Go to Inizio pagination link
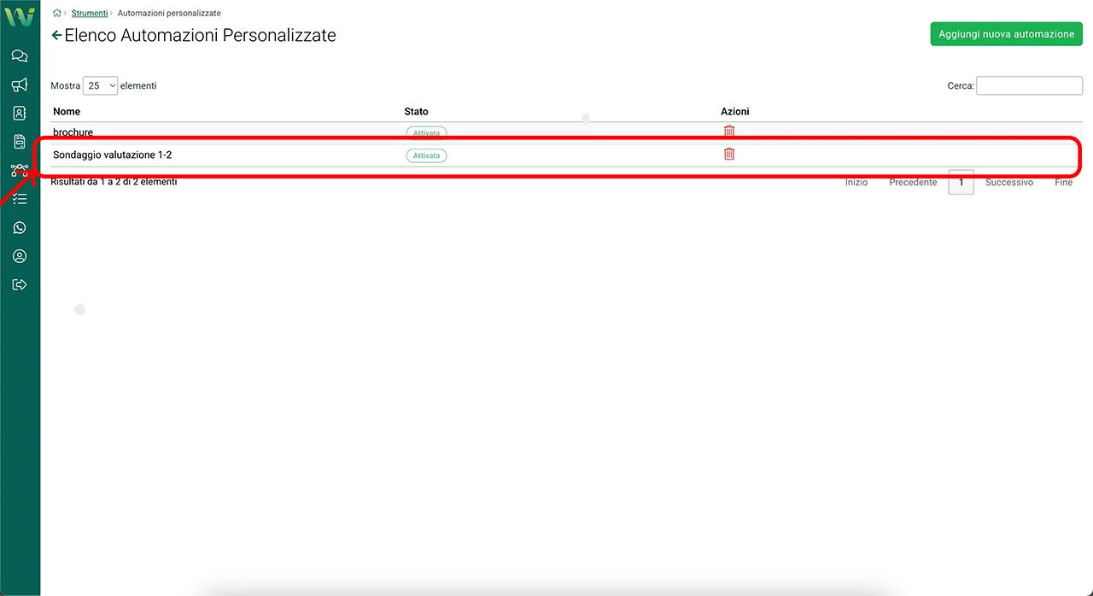The height and width of the screenshot is (596, 1093). coord(856,183)
